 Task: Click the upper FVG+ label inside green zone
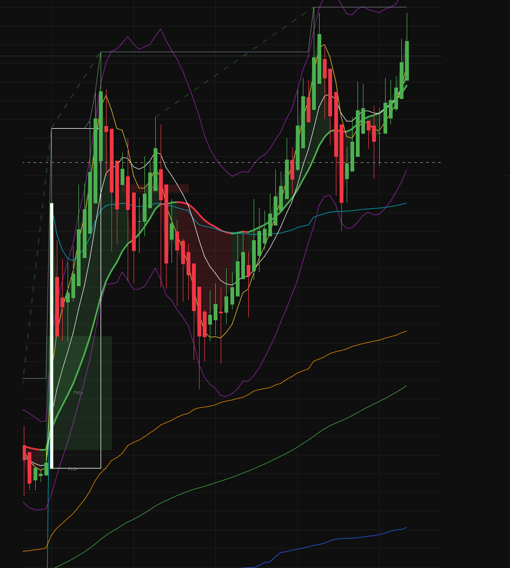click(x=78, y=393)
